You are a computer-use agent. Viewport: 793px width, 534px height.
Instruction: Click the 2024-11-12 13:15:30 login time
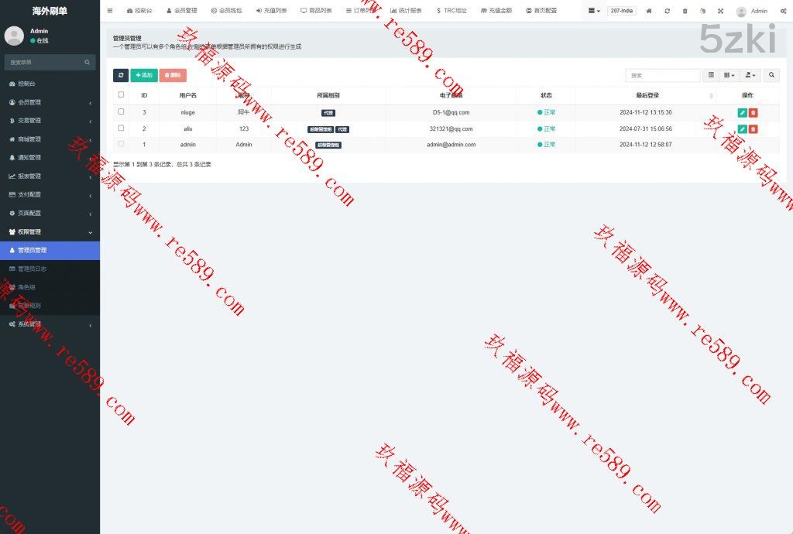[645, 113]
